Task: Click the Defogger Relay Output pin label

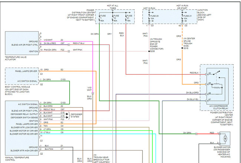Action: [x=24, y=114]
